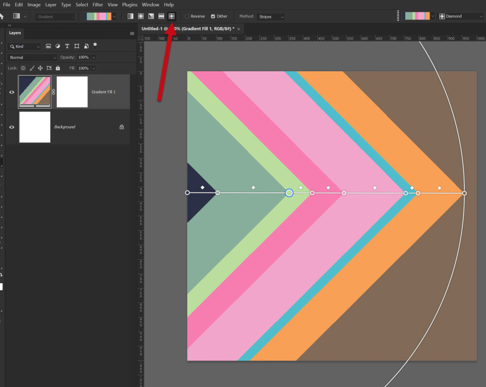
Task: Open the Gradient type dropdown
Action: 55,17
